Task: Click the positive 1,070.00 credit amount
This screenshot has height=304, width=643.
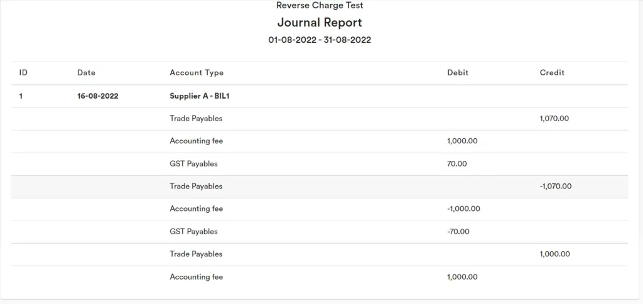Action: click(554, 118)
